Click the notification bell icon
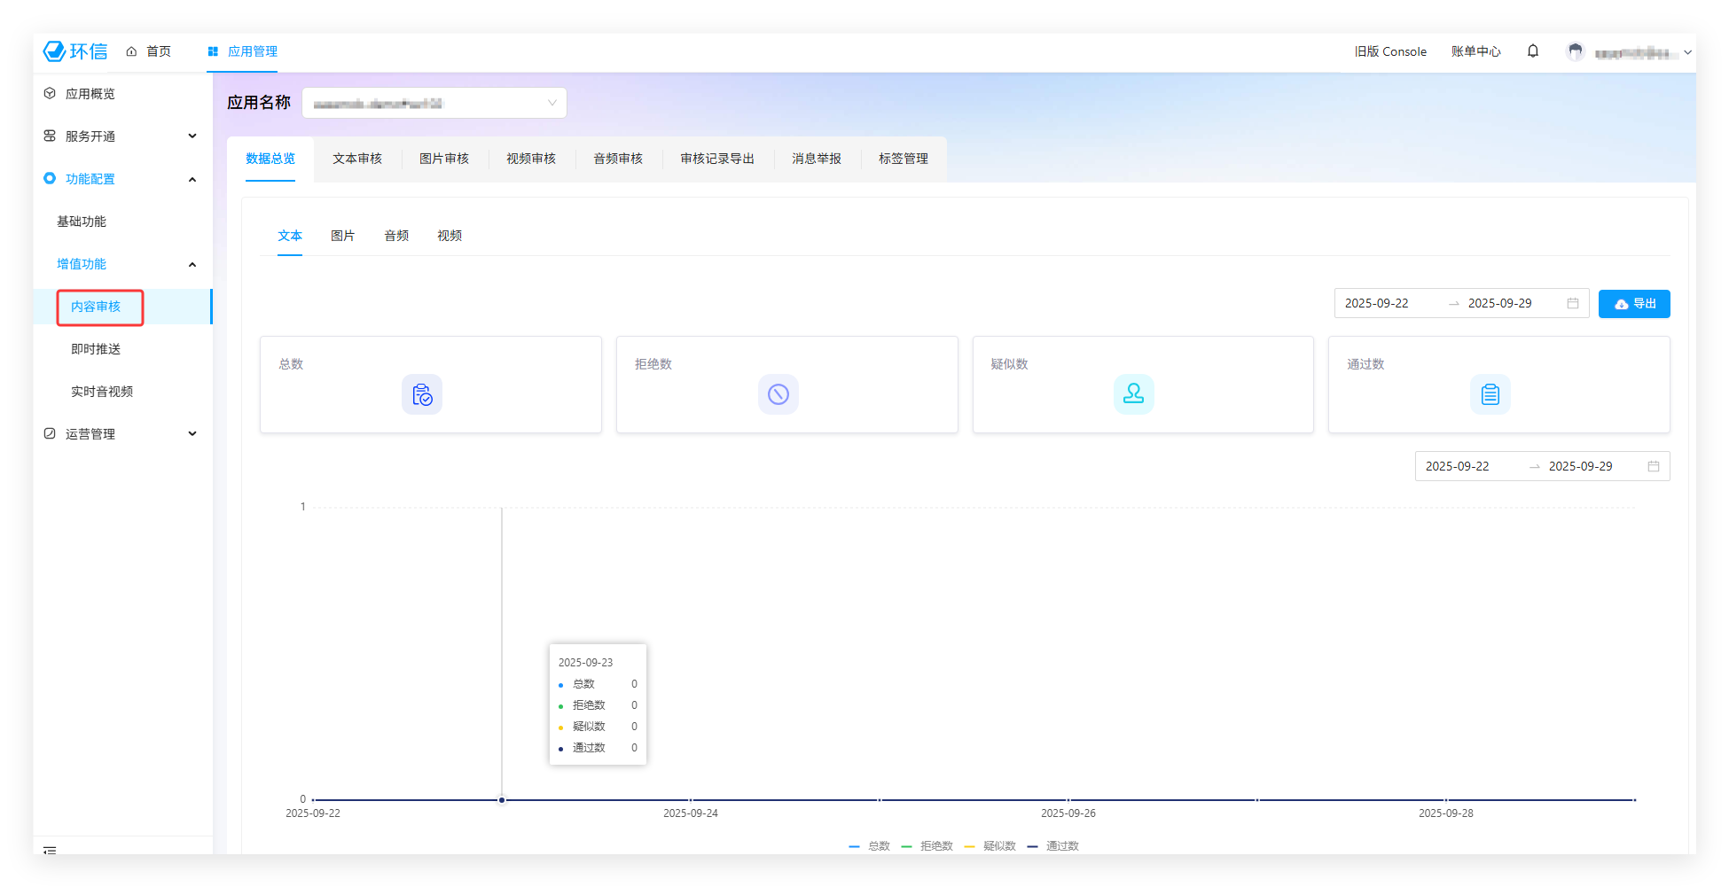Image resolution: width=1729 pixels, height=887 pixels. tap(1532, 51)
